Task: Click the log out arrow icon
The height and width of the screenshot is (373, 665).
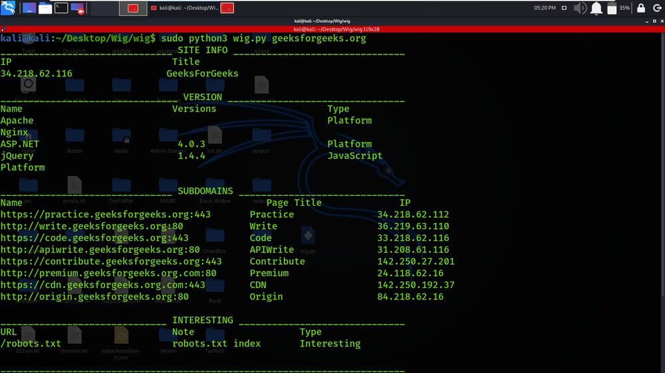Action: click(657, 8)
